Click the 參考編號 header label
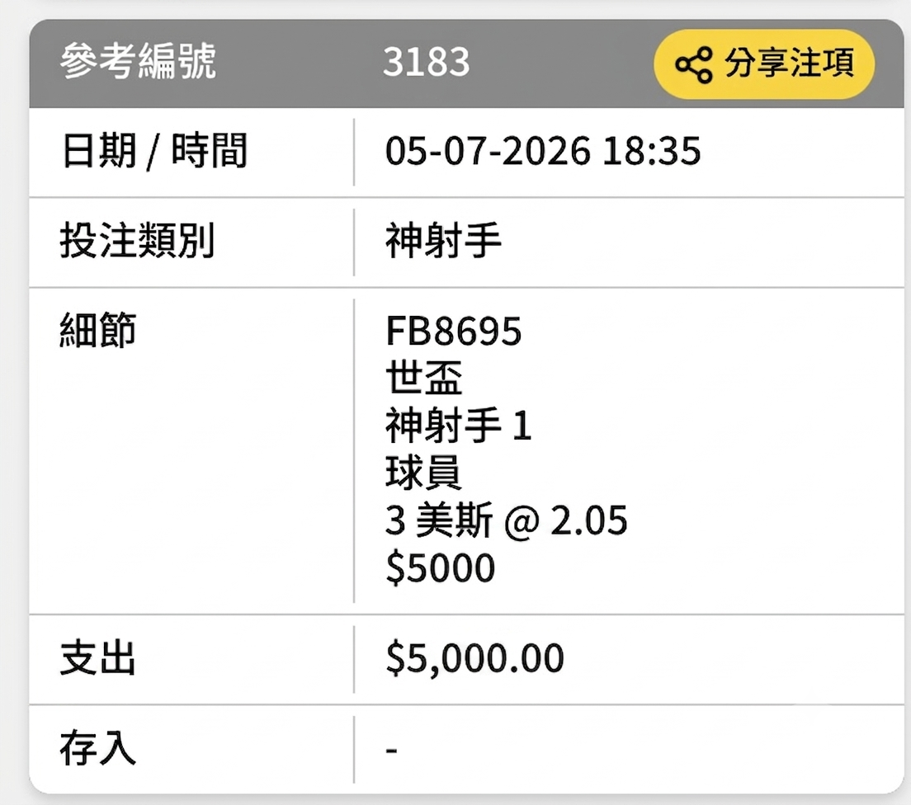911x805 pixels. coord(138,61)
